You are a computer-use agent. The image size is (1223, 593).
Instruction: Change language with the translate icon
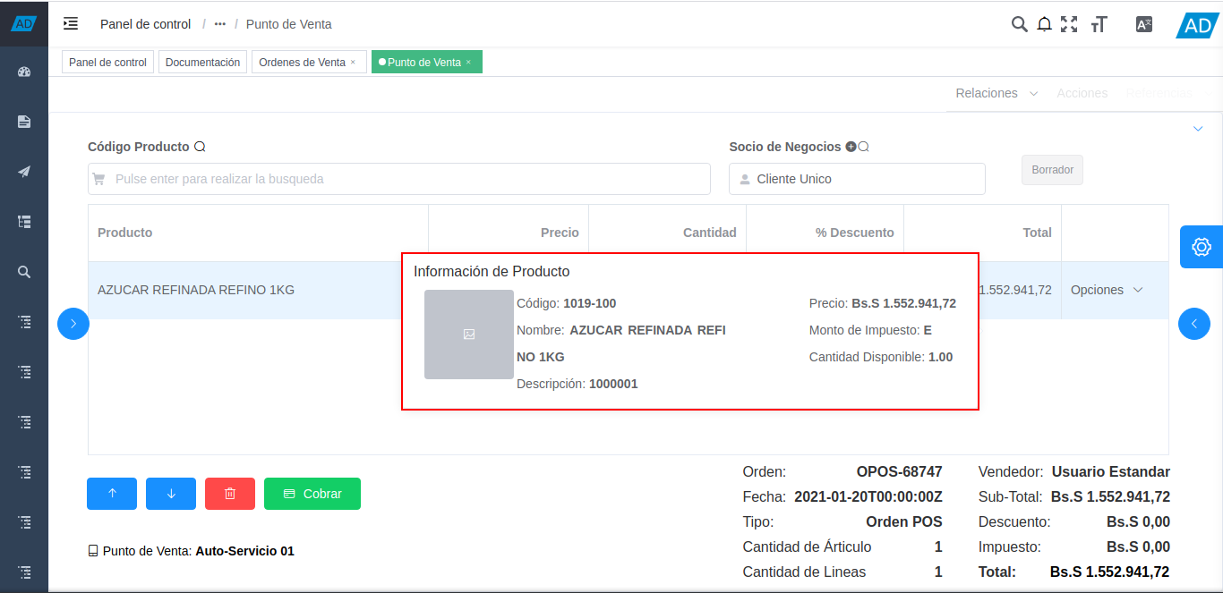coord(1143,24)
